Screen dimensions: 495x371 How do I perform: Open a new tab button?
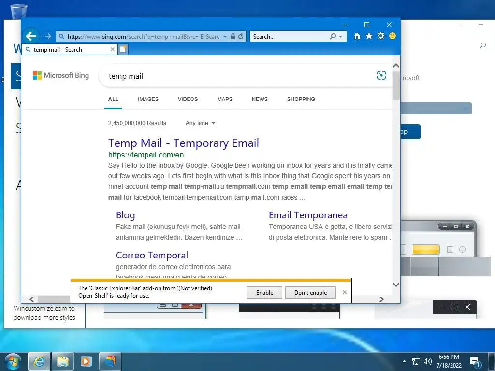pyautogui.click(x=123, y=49)
